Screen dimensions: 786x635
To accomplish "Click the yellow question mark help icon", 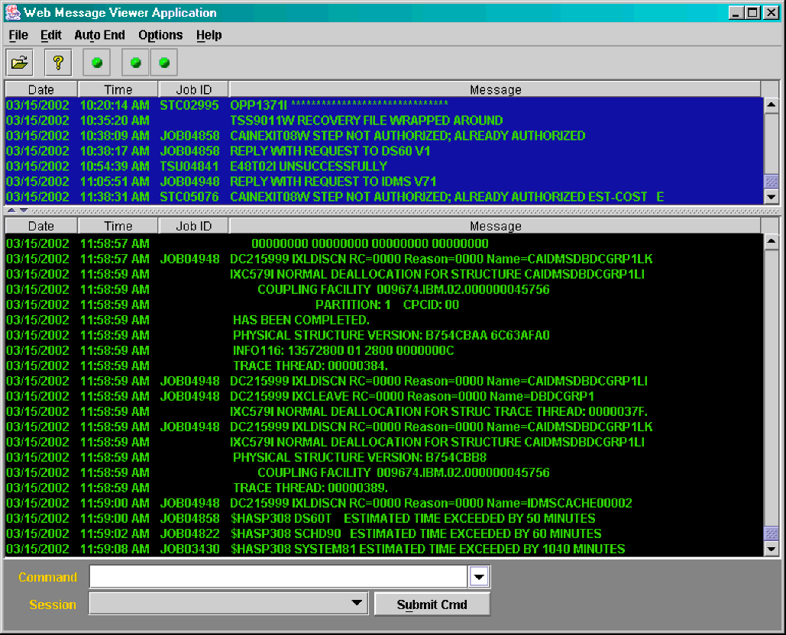I will (x=57, y=63).
